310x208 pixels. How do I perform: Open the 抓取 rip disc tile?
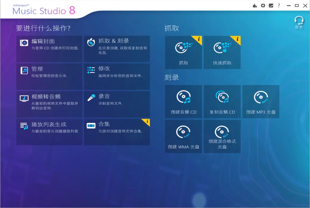coord(184,52)
